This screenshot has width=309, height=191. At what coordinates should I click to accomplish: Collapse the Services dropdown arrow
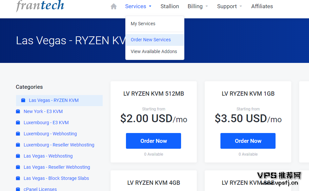[150, 6]
